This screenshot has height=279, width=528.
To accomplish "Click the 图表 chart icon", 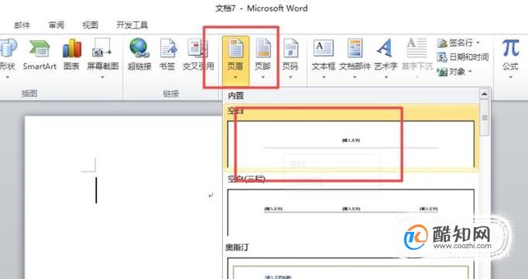I will tap(72, 55).
